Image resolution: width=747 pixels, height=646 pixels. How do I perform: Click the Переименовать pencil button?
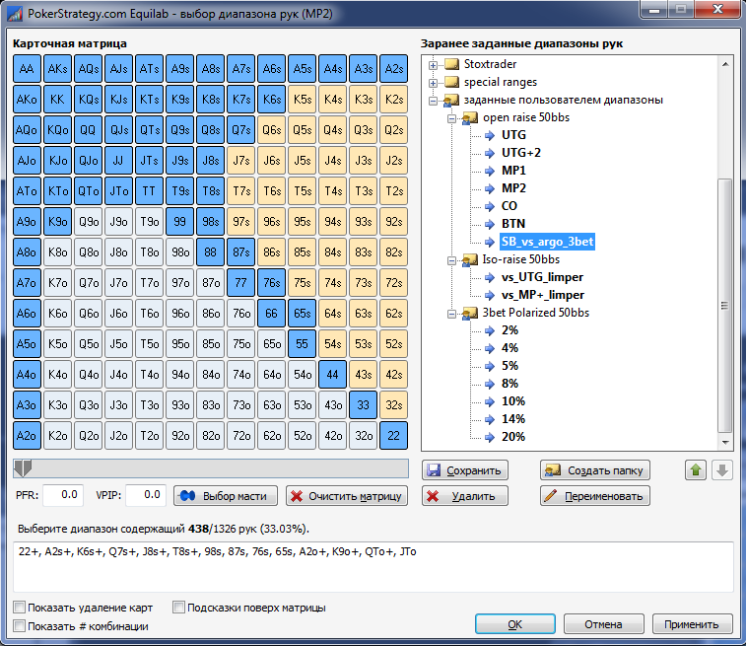[595, 496]
